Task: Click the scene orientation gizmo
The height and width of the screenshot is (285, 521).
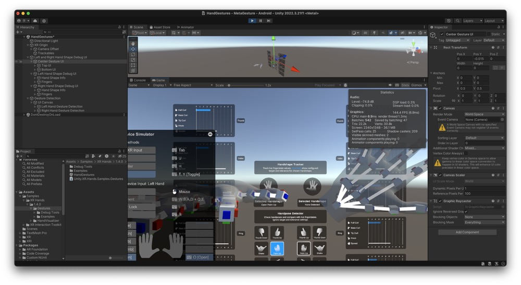Action: point(414,49)
